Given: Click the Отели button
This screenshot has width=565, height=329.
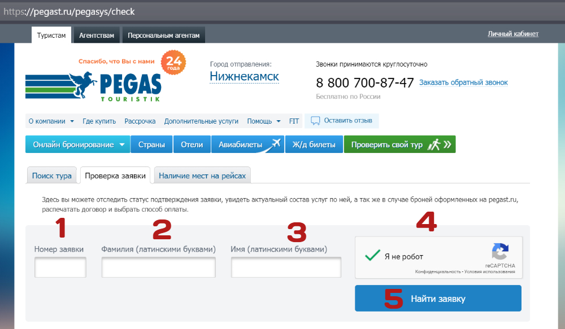Looking at the screenshot, I should (x=192, y=144).
